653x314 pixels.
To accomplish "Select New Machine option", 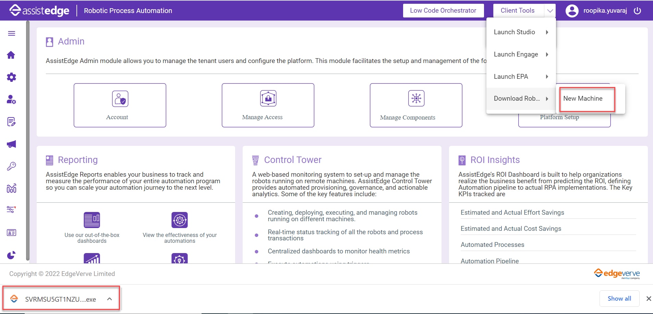I will pyautogui.click(x=587, y=99).
